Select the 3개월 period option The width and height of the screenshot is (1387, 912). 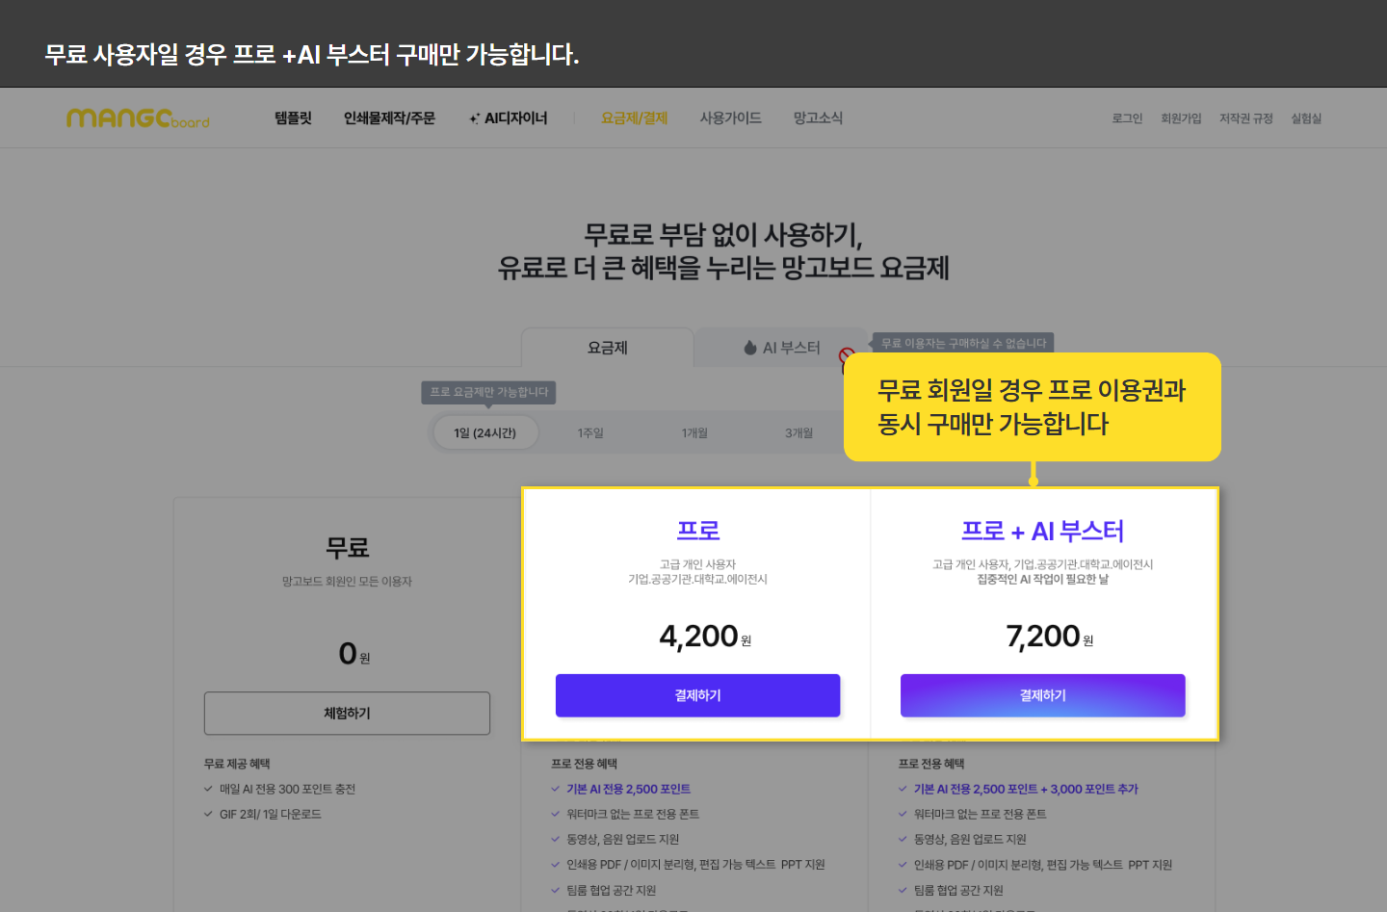click(x=798, y=433)
